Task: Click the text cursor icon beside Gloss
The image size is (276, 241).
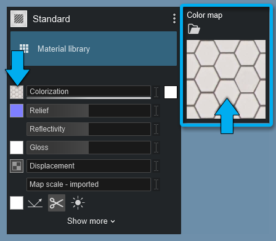Action: tap(156, 148)
